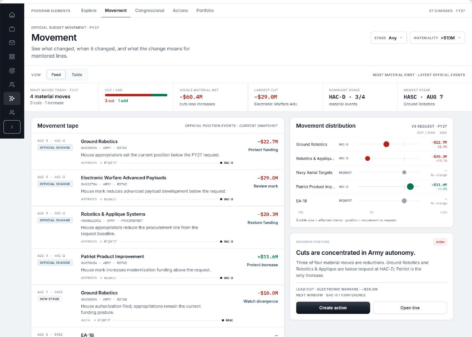Go to the Congressional tab
The height and width of the screenshot is (337, 472).
pyautogui.click(x=150, y=10)
